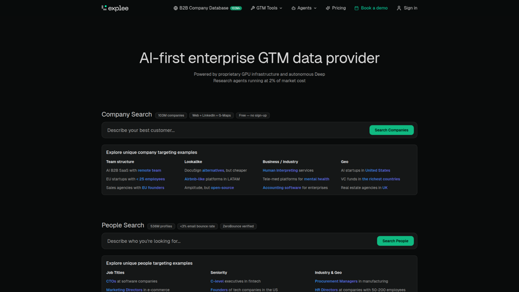
Task: Open 'the richest countries' example link
Action: tap(381, 179)
